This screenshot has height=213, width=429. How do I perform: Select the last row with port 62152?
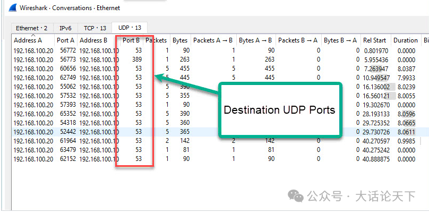pyautogui.click(x=214, y=159)
